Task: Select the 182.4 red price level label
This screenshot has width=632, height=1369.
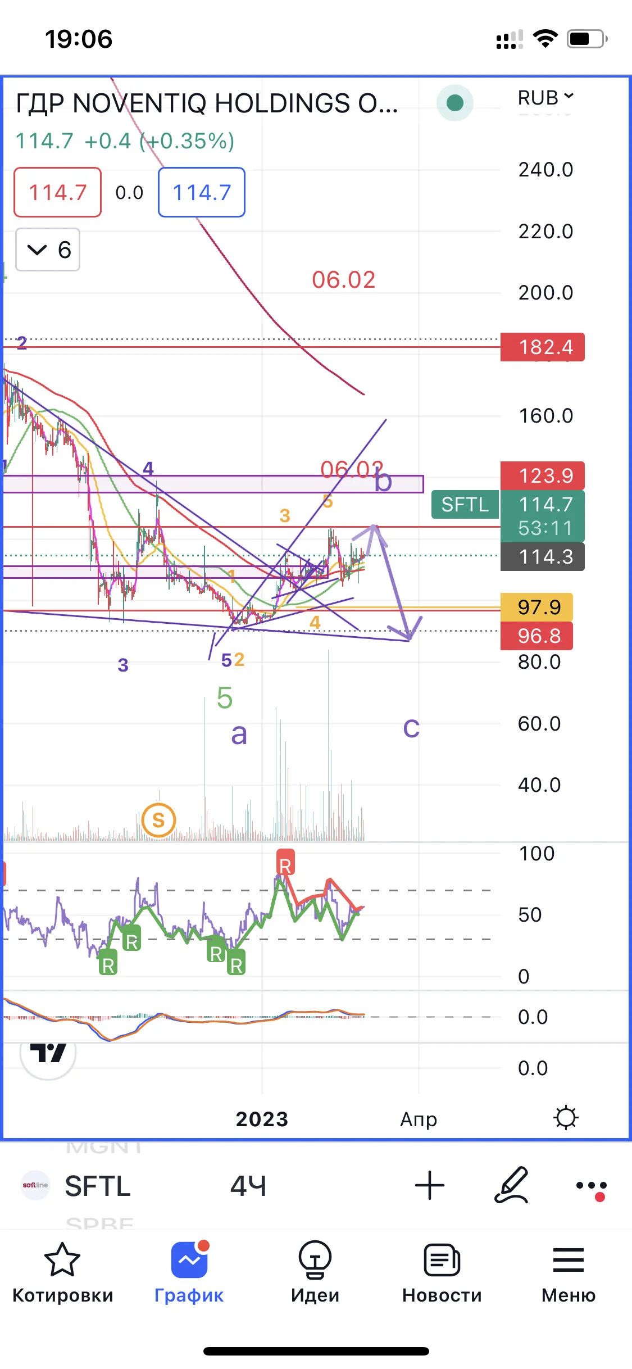Action: click(543, 347)
